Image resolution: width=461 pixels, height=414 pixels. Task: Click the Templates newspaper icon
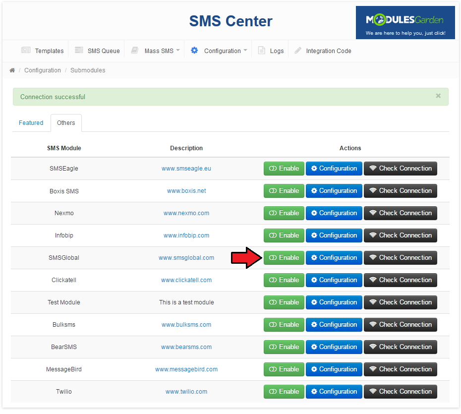coord(26,50)
